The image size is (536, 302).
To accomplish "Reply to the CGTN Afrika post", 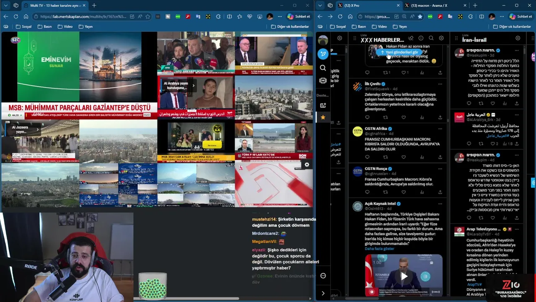I will (367, 157).
